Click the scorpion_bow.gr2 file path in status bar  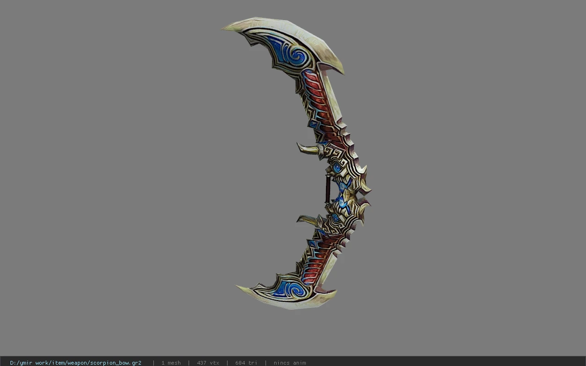(76, 363)
